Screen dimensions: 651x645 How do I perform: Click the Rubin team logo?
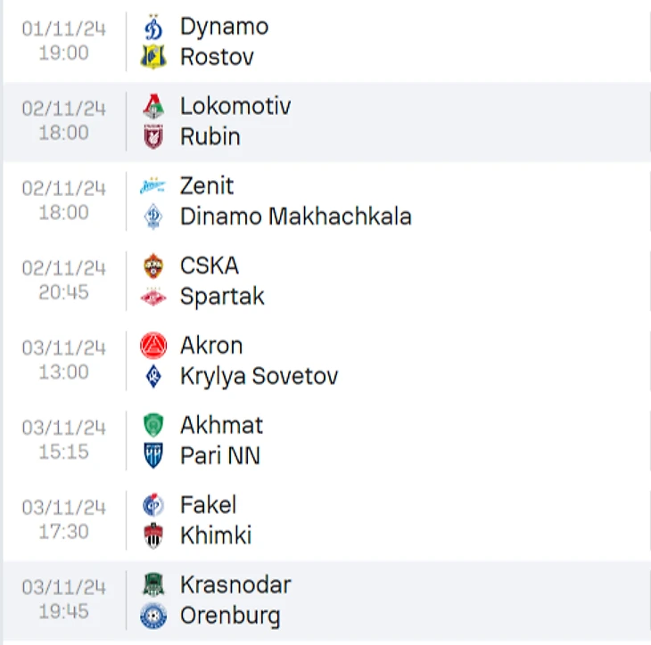pos(153,137)
